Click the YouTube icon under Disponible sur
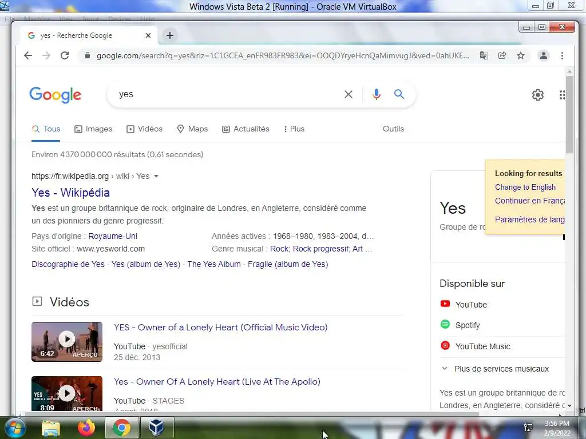Image resolution: width=586 pixels, height=439 pixels. click(445, 304)
